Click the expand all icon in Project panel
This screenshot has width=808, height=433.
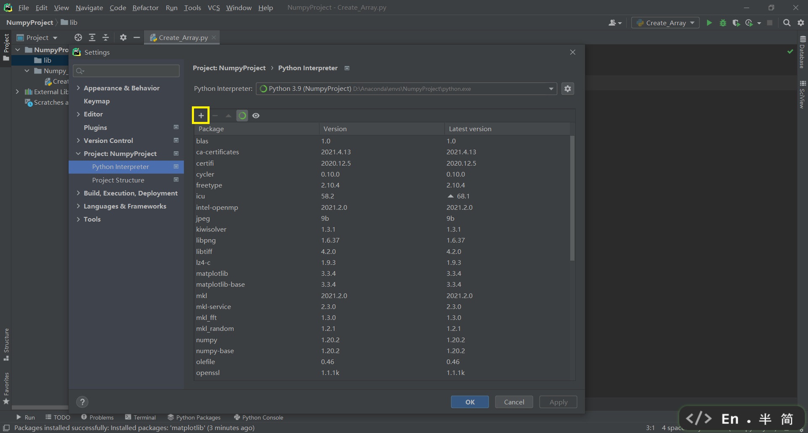(x=92, y=37)
